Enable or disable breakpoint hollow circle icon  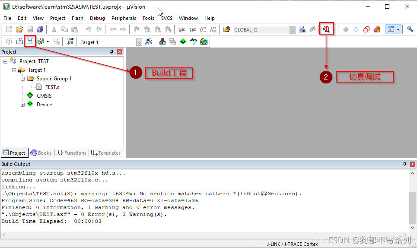click(356, 29)
